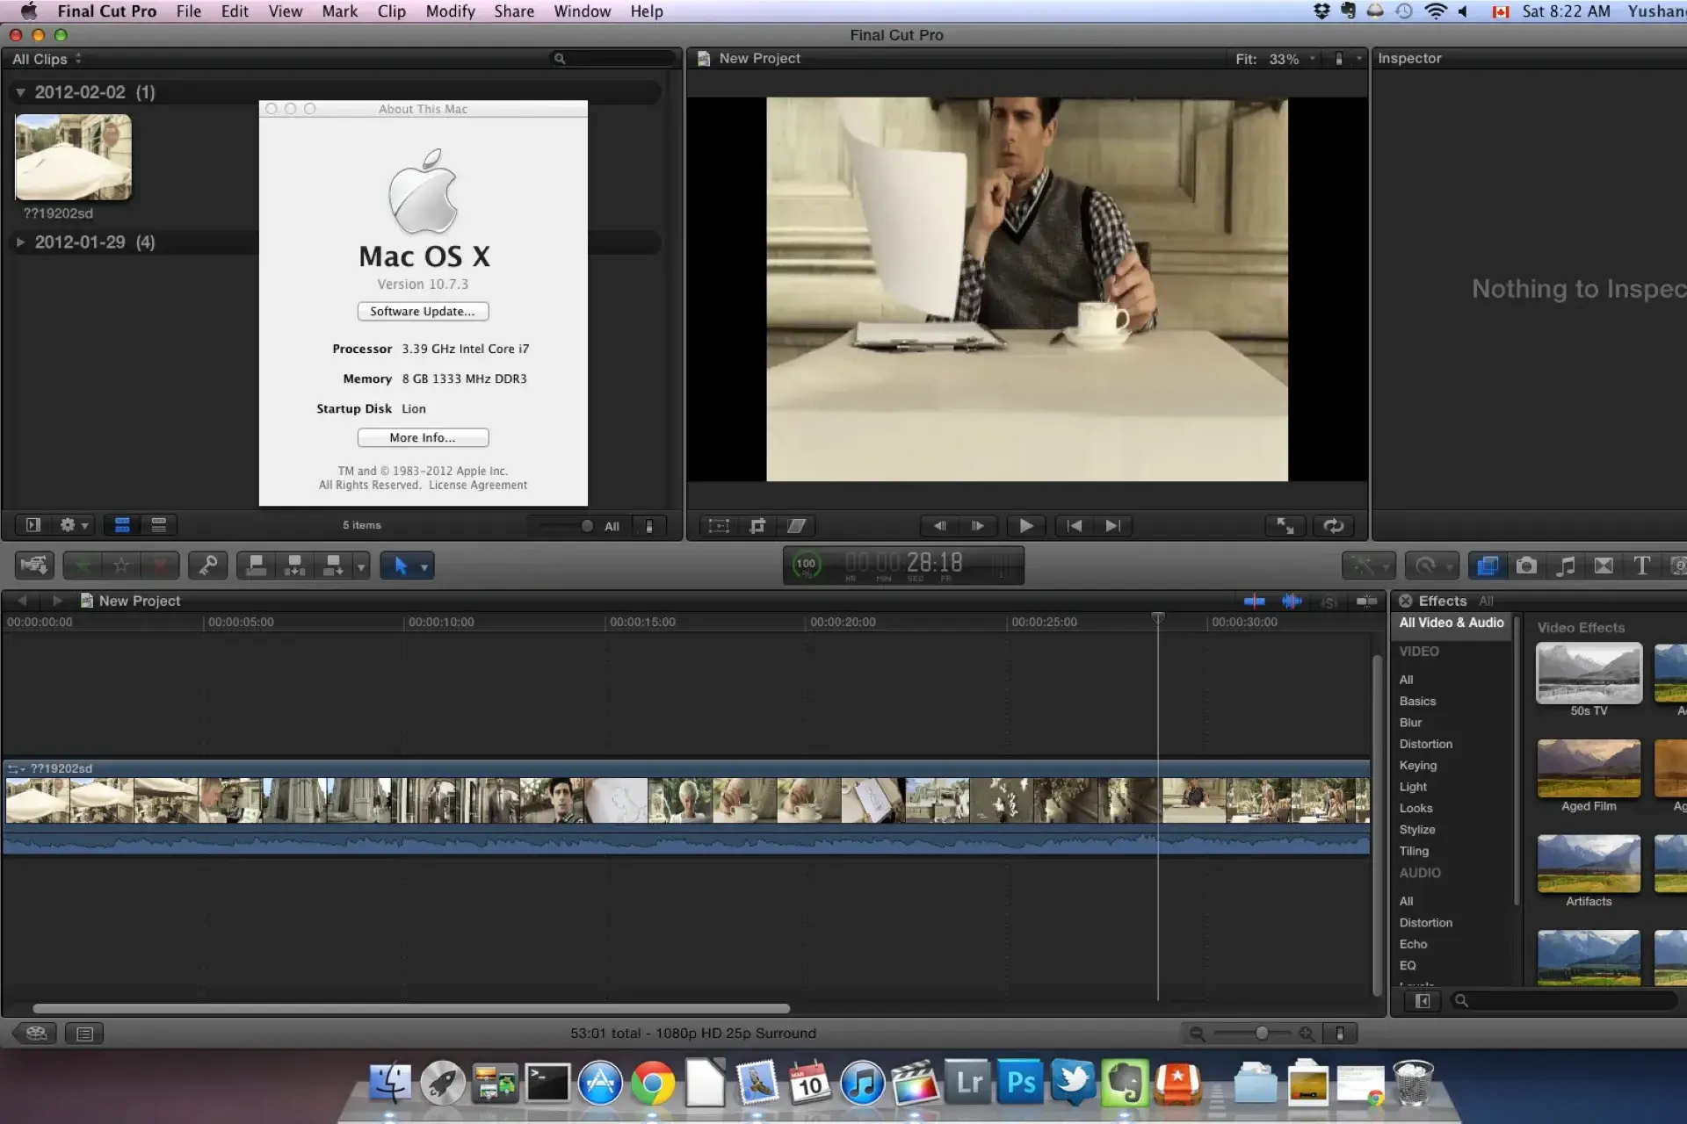Open Event Browser gear action menu

click(x=74, y=525)
